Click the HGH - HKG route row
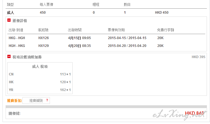 (x=106, y=46)
